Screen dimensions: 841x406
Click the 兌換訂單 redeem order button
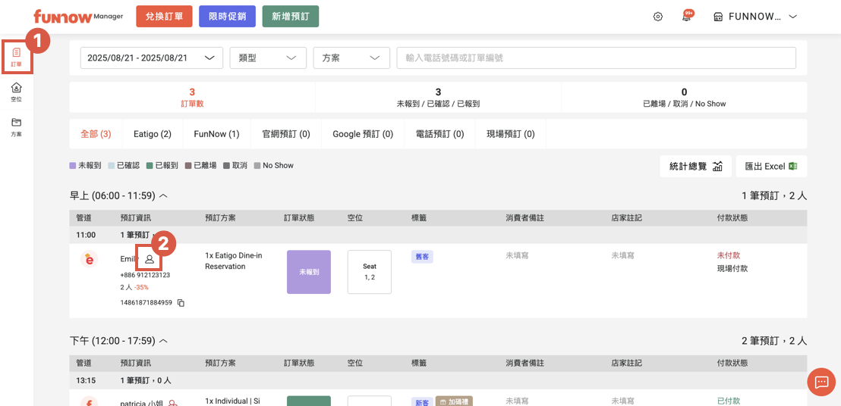tap(164, 17)
